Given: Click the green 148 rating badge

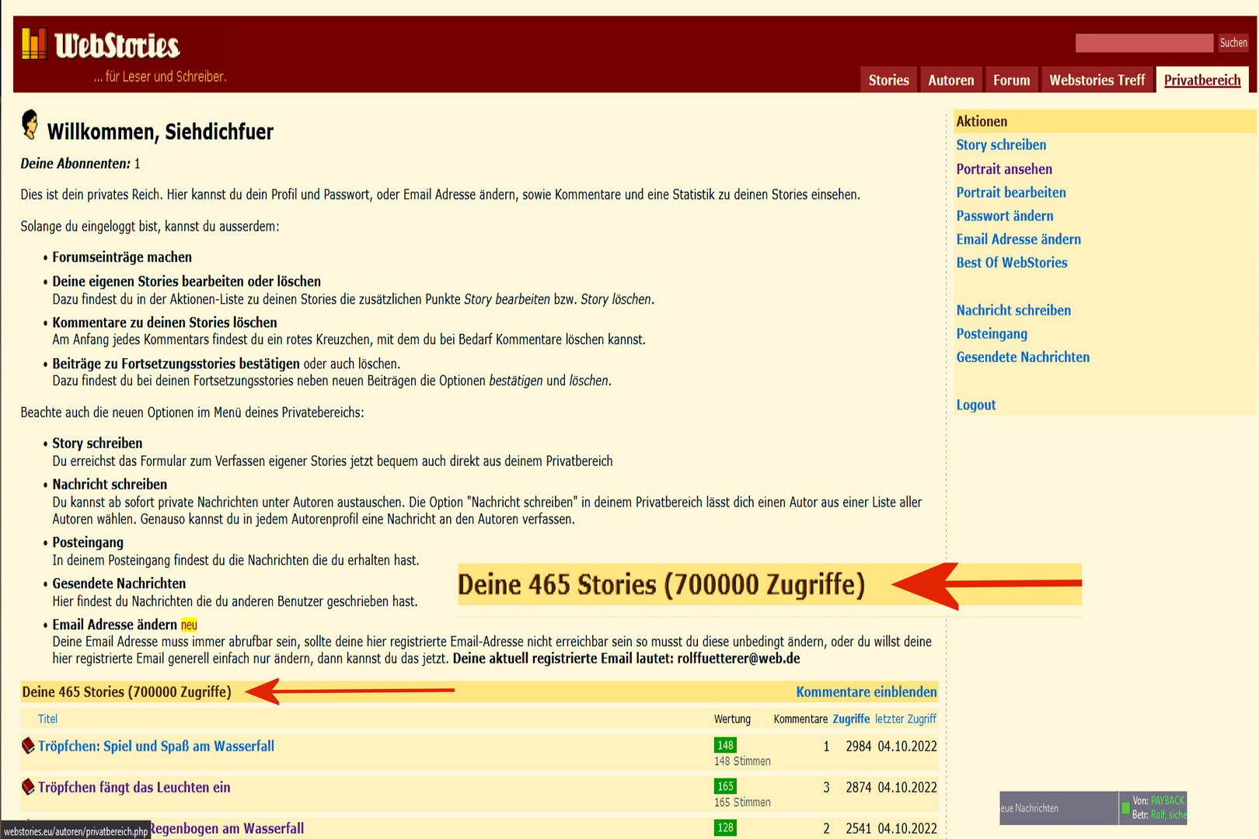Looking at the screenshot, I should (x=725, y=745).
